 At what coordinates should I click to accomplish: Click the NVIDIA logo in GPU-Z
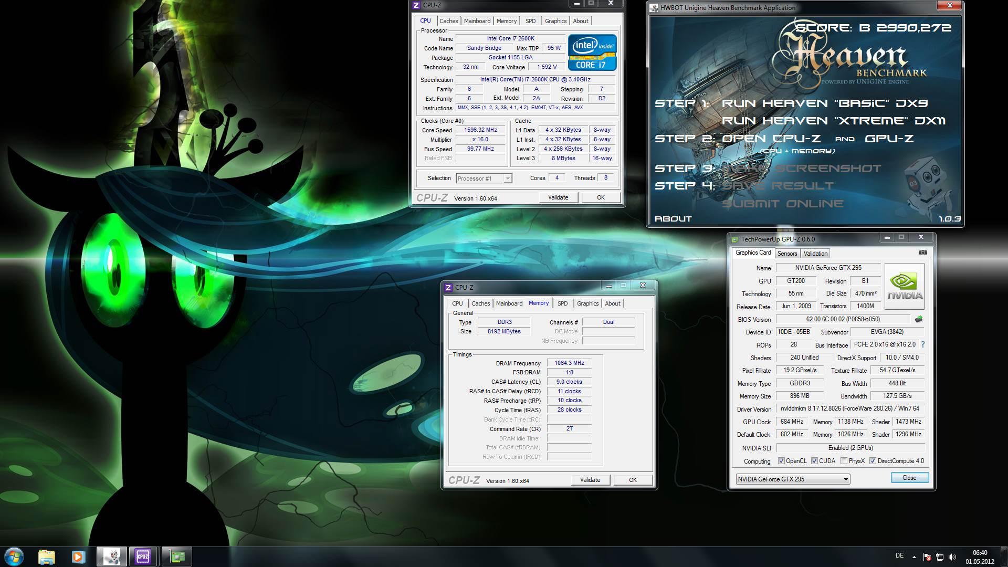pos(905,286)
